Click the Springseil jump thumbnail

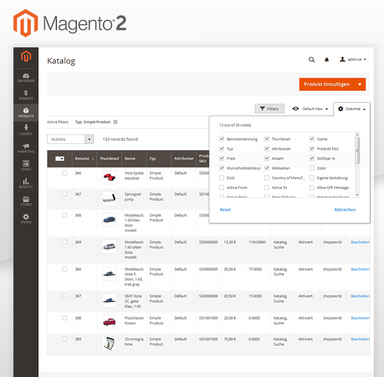(109, 198)
